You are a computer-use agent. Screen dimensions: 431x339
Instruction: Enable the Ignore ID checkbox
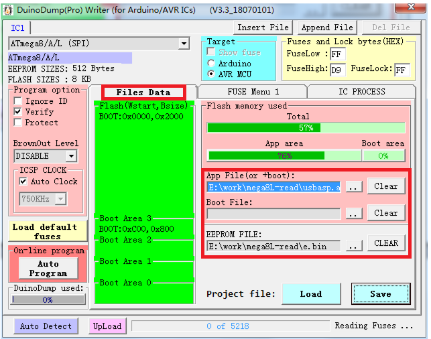click(x=18, y=100)
